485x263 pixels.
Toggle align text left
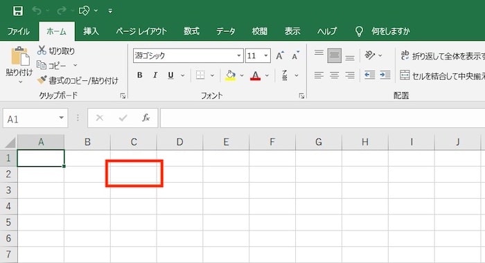[319, 75]
